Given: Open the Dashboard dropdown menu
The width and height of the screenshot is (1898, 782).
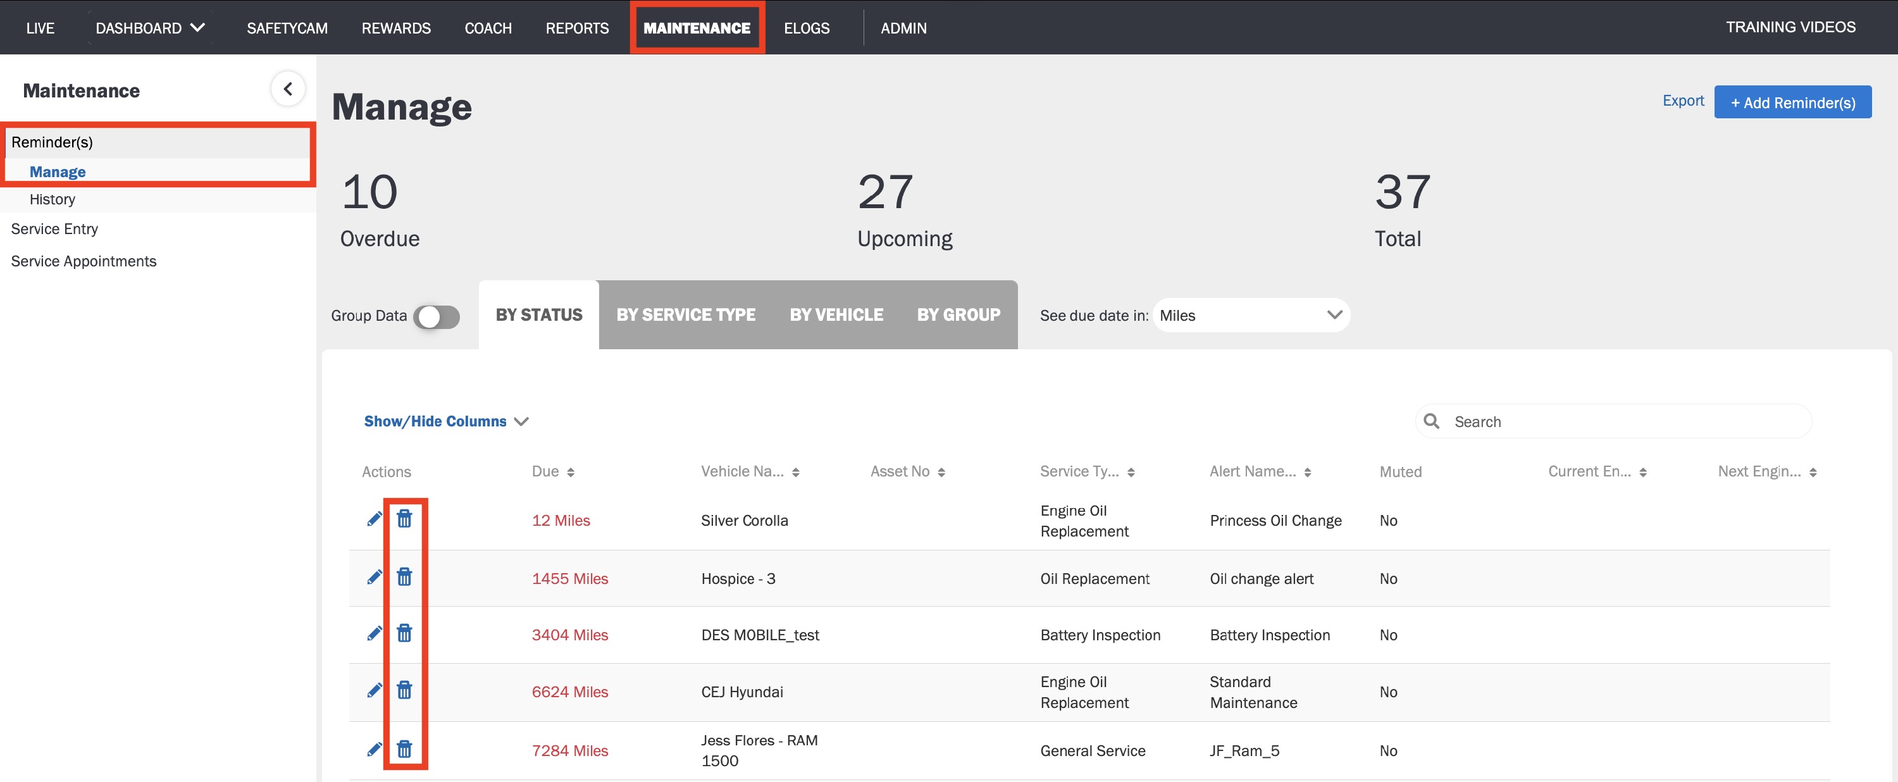Looking at the screenshot, I should click(x=151, y=28).
